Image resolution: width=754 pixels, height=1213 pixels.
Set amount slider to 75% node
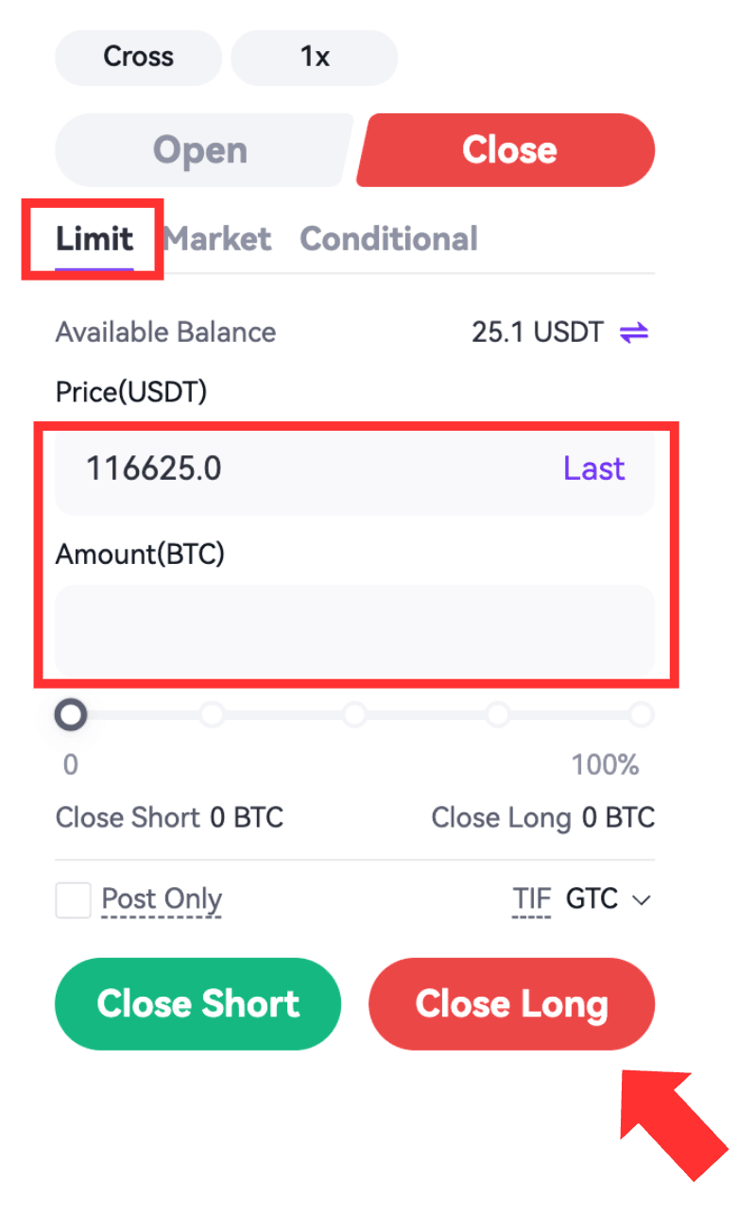(498, 715)
